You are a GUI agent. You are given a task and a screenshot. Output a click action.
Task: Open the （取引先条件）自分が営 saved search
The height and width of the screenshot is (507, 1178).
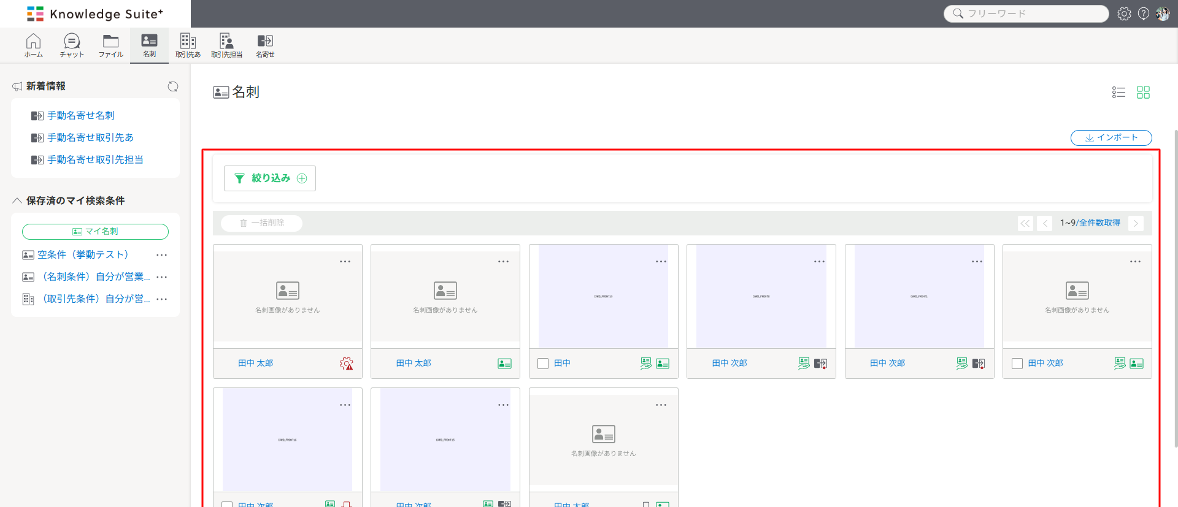pyautogui.click(x=93, y=299)
